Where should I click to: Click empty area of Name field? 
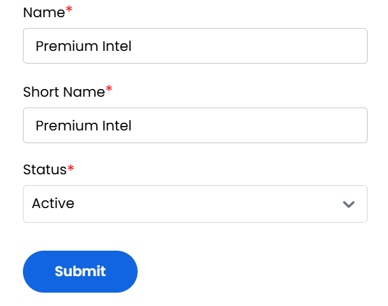pyautogui.click(x=255, y=46)
